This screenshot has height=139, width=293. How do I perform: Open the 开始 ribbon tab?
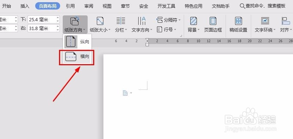6,6
